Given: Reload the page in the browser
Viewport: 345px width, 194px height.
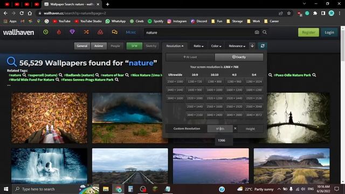Looking at the screenshot, I should tap(22, 13).
